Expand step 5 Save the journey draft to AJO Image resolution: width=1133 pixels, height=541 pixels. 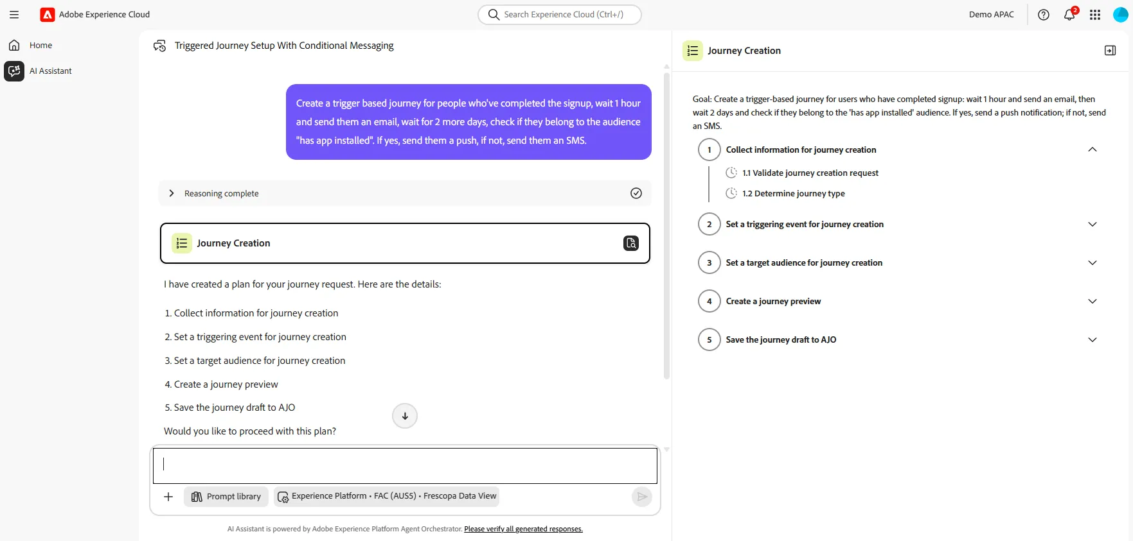(1092, 339)
